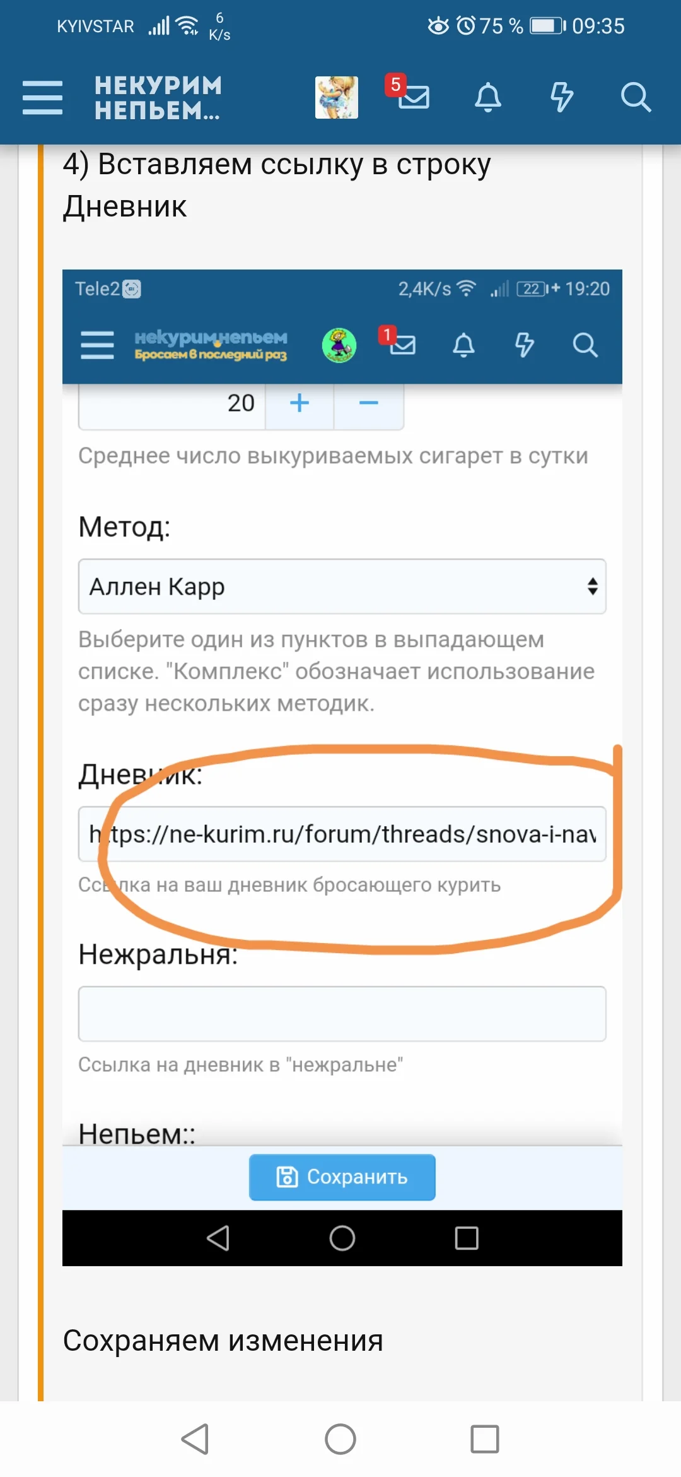The image size is (681, 1477).
Task: Open the notifications bell
Action: [486, 97]
